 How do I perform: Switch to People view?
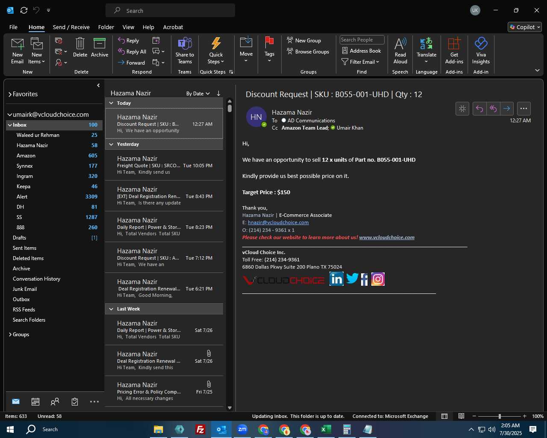pos(55,402)
